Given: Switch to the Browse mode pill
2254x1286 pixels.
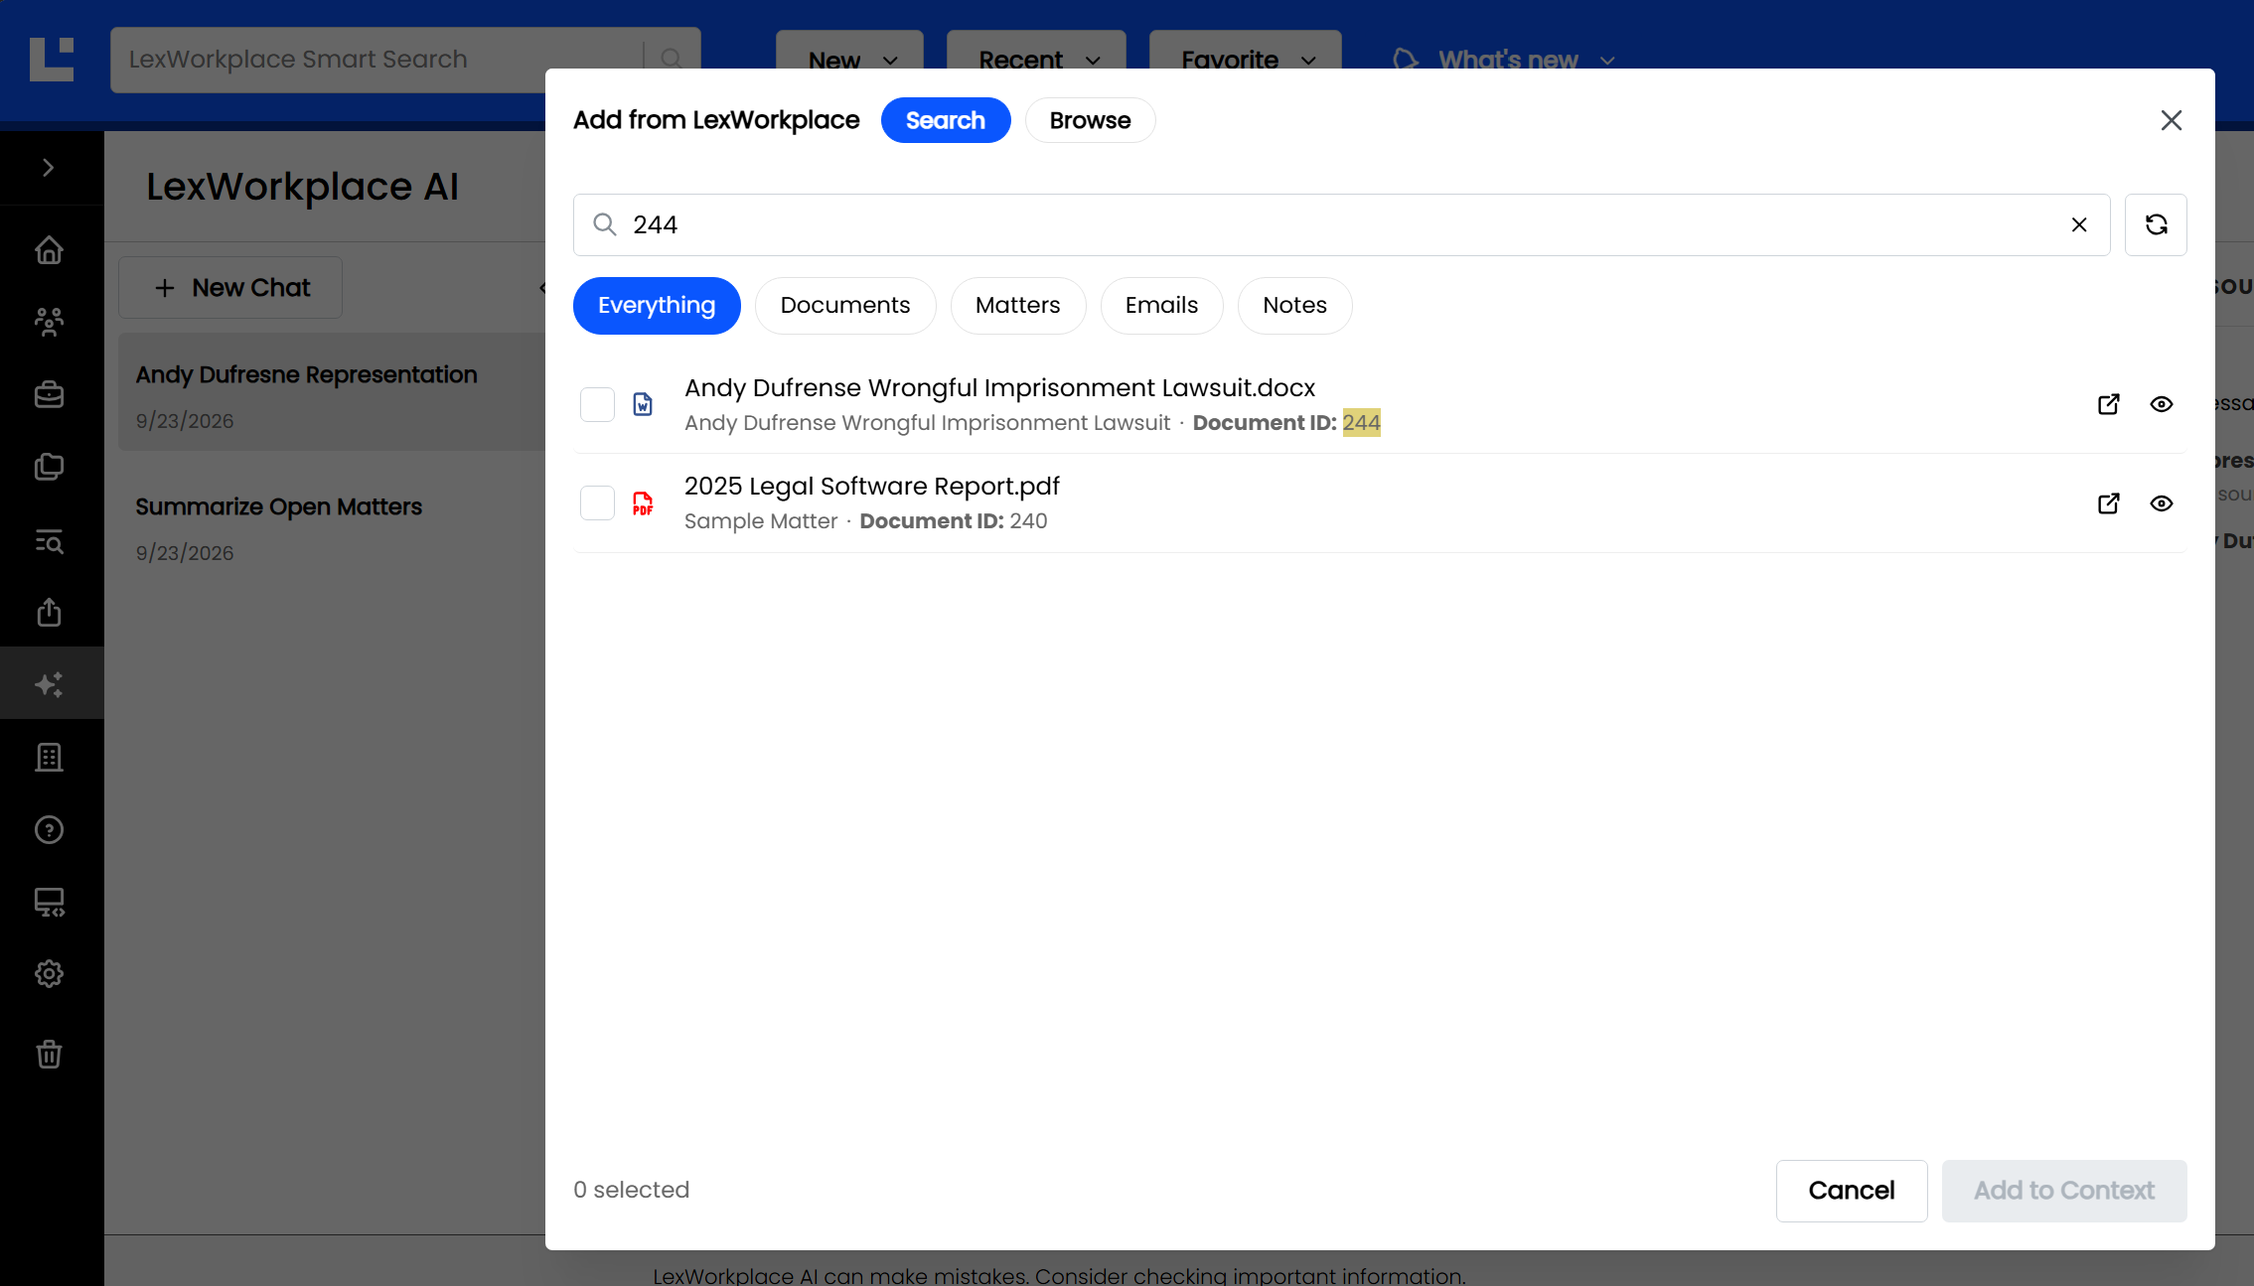Looking at the screenshot, I should click(x=1090, y=120).
